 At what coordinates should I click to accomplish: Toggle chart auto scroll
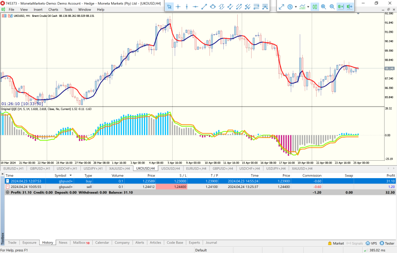click(x=341, y=6)
